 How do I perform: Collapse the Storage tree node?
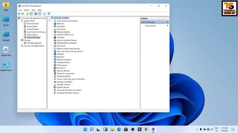(19, 40)
